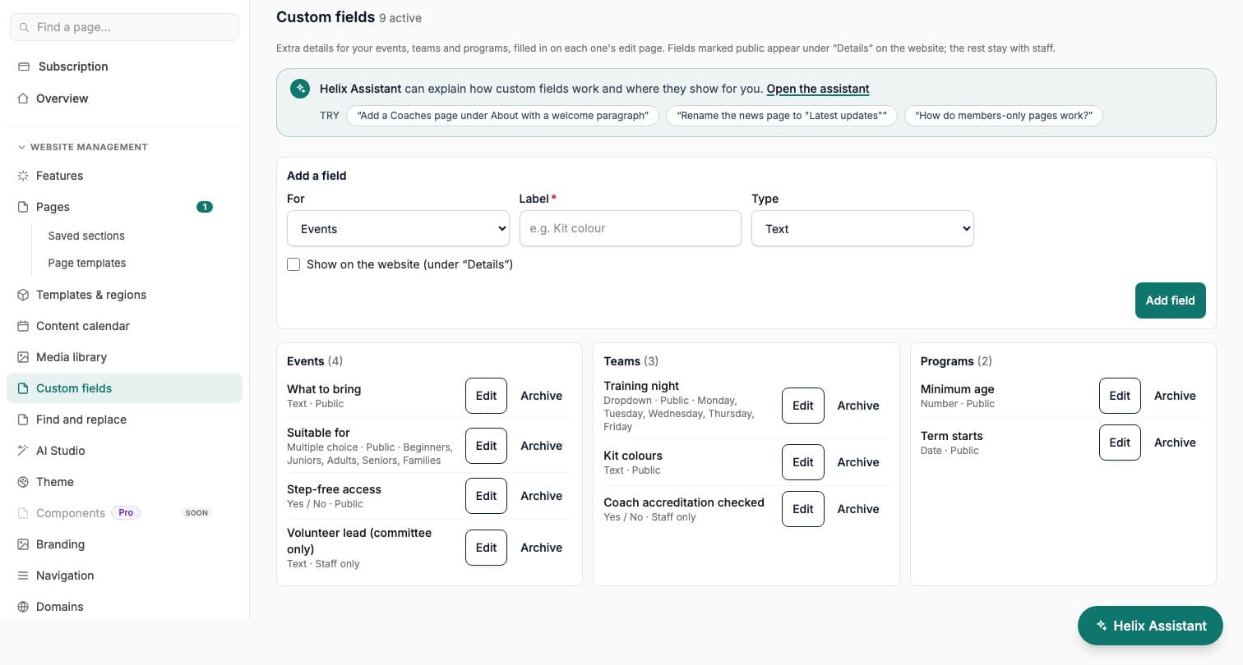Try 'How do members-only pages work?' suggestion
This screenshot has width=1243, height=665.
[x=1004, y=116]
